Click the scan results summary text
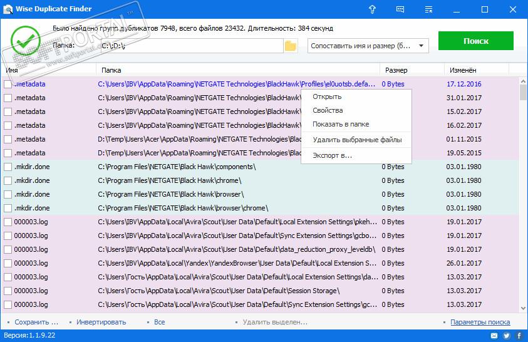Viewport: 528px width, 342px height. coord(193,28)
